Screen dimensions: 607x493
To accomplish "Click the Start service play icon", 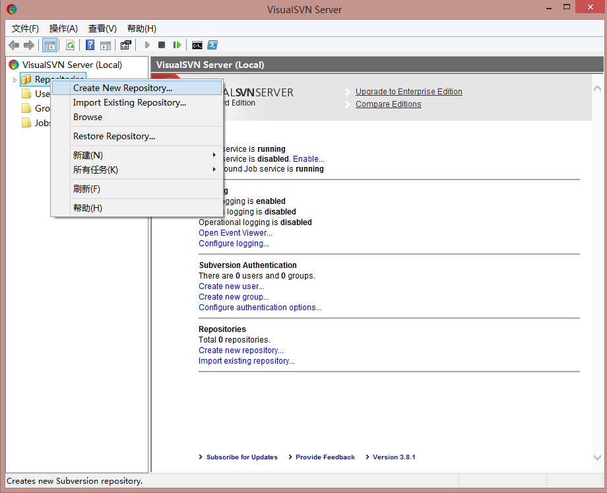I will 147,46.
